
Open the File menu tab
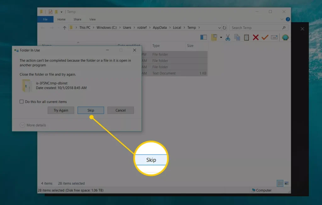[45, 20]
